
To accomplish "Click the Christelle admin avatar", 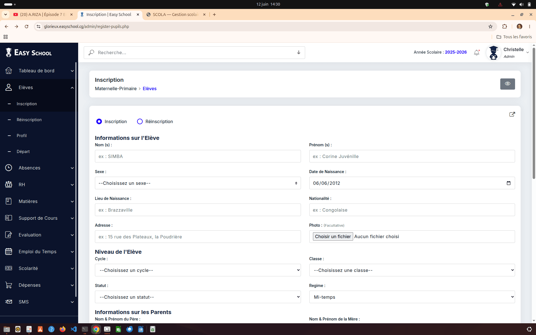I will tap(493, 53).
